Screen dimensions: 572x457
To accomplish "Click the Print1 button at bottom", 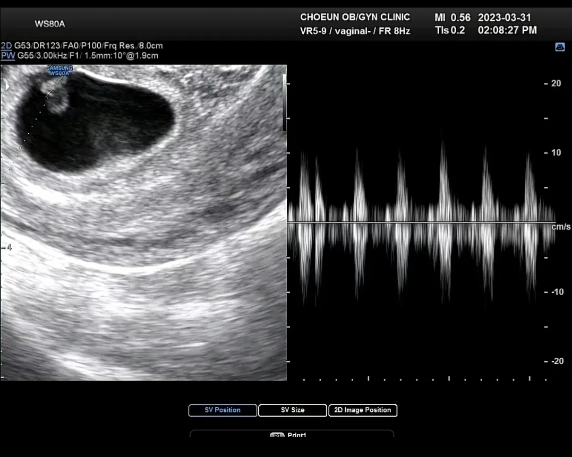I will (292, 434).
